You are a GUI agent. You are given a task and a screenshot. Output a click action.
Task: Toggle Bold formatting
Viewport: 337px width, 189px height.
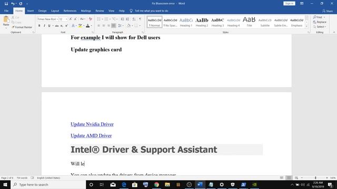pyautogui.click(x=39, y=26)
